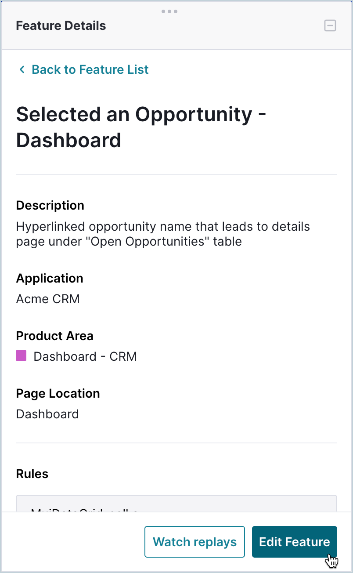This screenshot has height=573, width=353.
Task: Click the divider line below the feature title
Action: pos(176,174)
